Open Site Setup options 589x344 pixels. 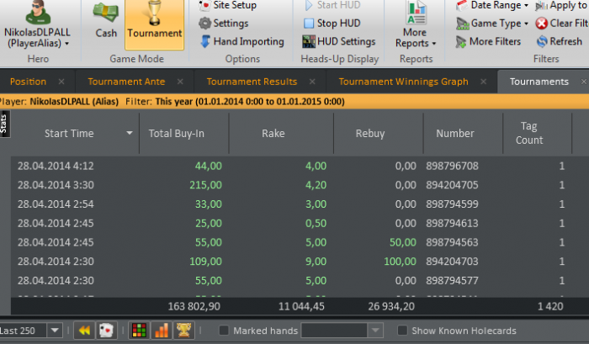pos(228,5)
